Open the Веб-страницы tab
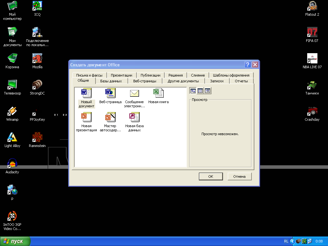The height and width of the screenshot is (246, 328). (x=145, y=81)
